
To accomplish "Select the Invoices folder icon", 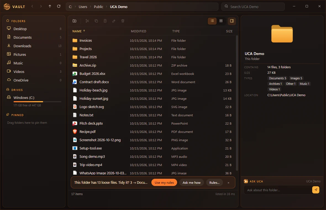I will 75,40.
